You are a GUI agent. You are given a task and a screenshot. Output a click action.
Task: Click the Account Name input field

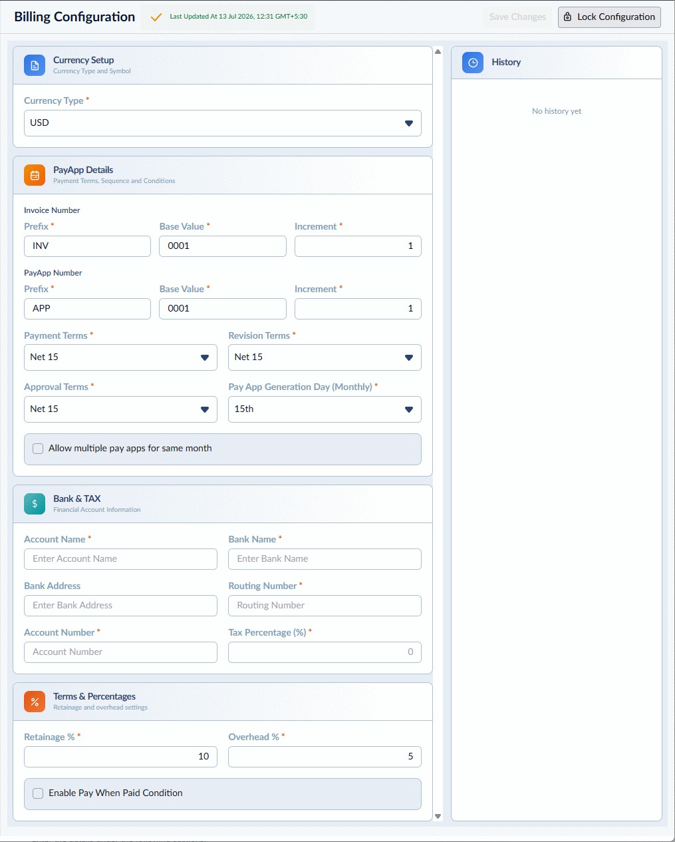point(120,559)
